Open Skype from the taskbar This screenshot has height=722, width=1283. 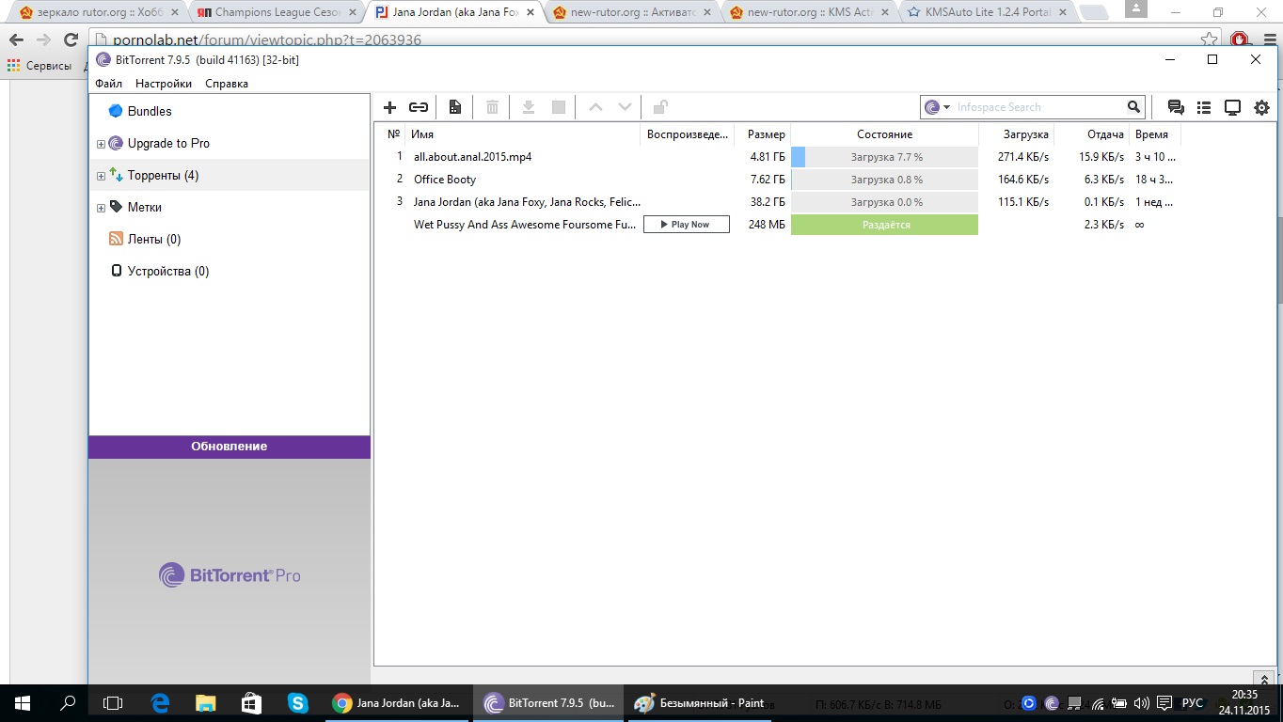297,702
